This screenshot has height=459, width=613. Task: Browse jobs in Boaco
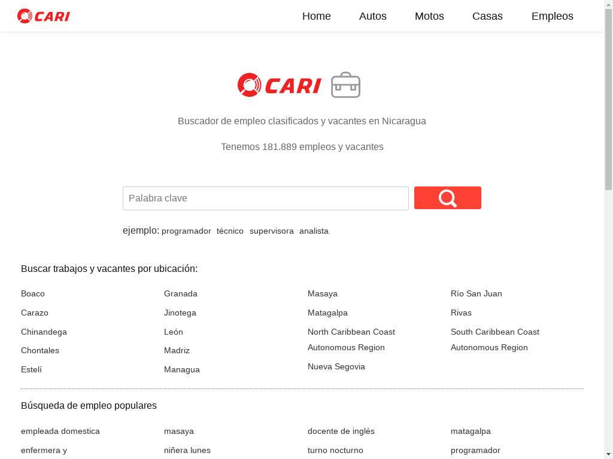coord(33,293)
